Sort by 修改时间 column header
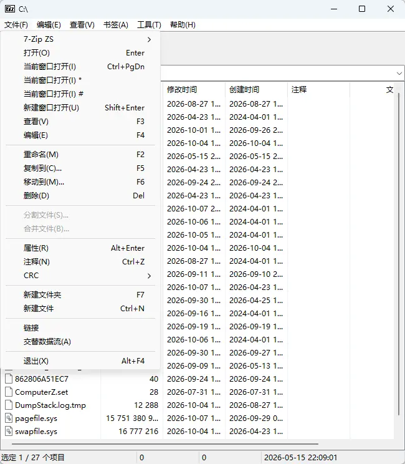 click(x=194, y=90)
